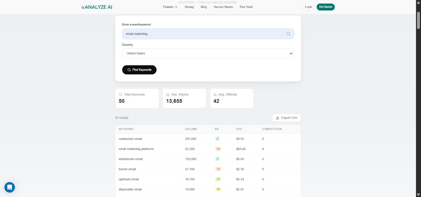This screenshot has width=421, height=197.
Task: Sort by the CPC column header
Action: (239, 129)
